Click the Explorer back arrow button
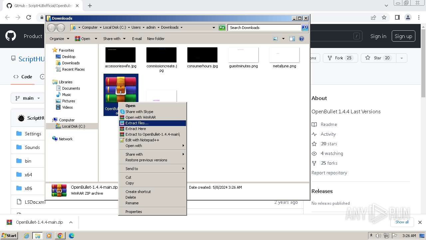Image resolution: width=426 pixels, height=240 pixels. [52, 28]
